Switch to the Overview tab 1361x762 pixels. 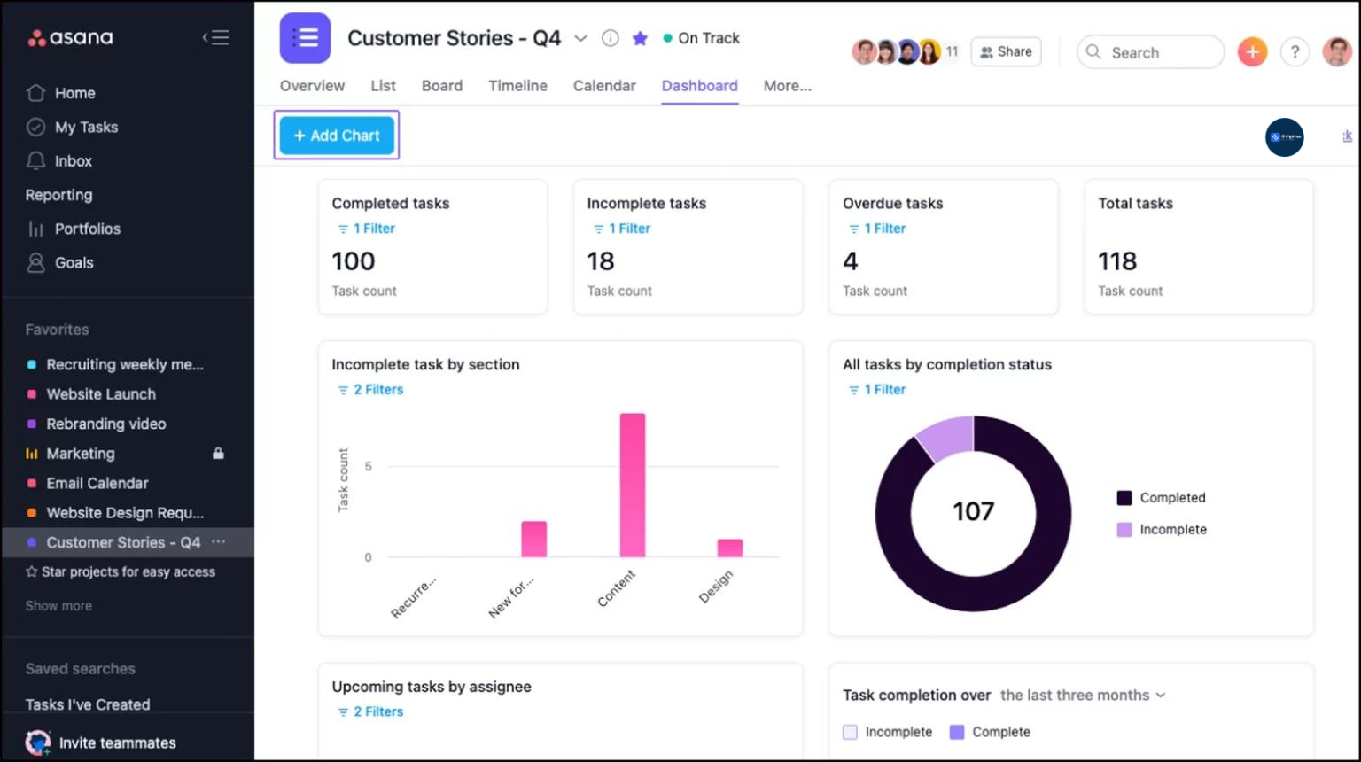tap(312, 86)
